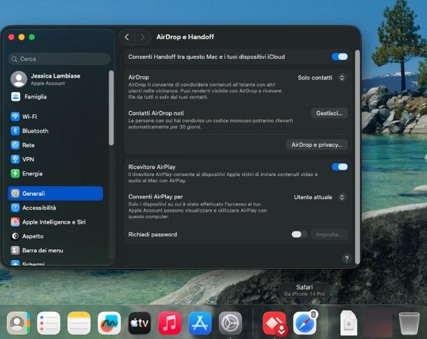This screenshot has width=427, height=339.
Task: Open Rete settings row
Action: 55,145
